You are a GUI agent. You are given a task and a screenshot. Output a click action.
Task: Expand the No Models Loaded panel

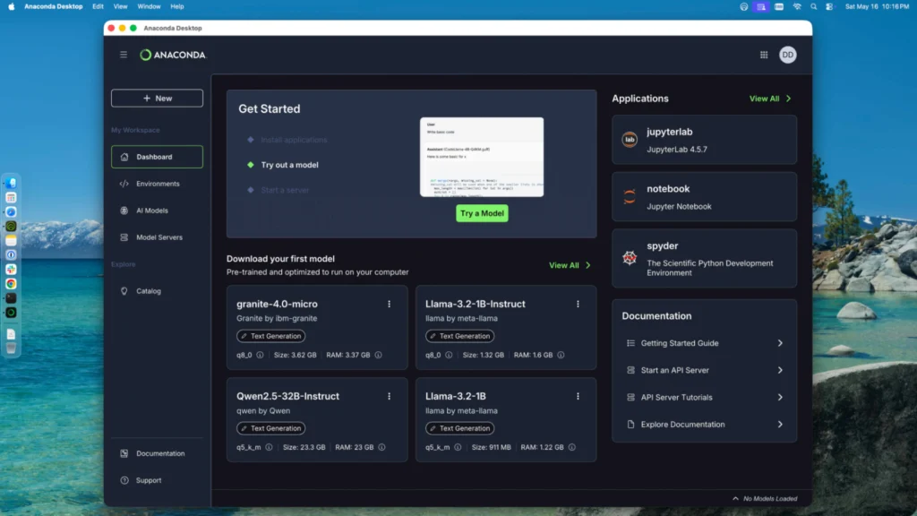tap(765, 498)
